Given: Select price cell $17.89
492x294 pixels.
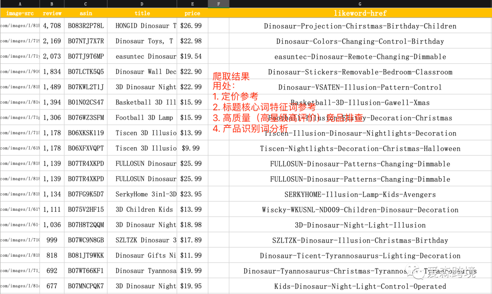Looking at the screenshot, I should (x=192, y=240).
